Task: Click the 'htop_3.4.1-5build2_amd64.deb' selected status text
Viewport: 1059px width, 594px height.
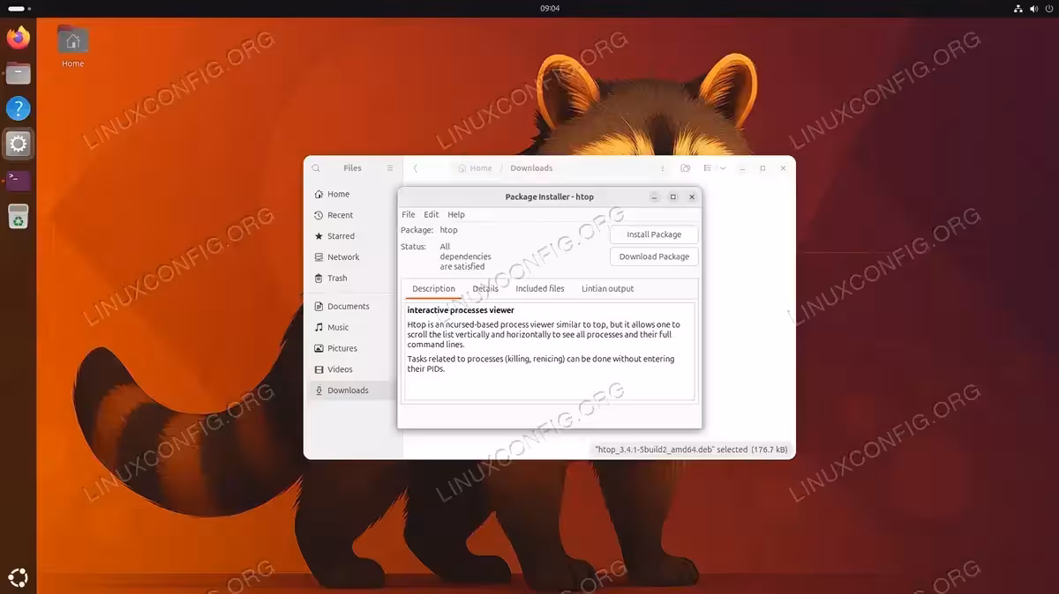Action: point(693,449)
